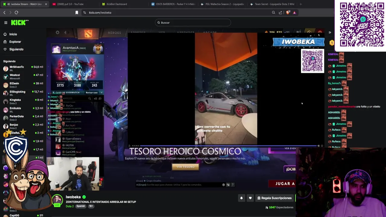The image size is (386, 217).
Task: Switch to KickBot Dashboard tab
Action: click(117, 4)
